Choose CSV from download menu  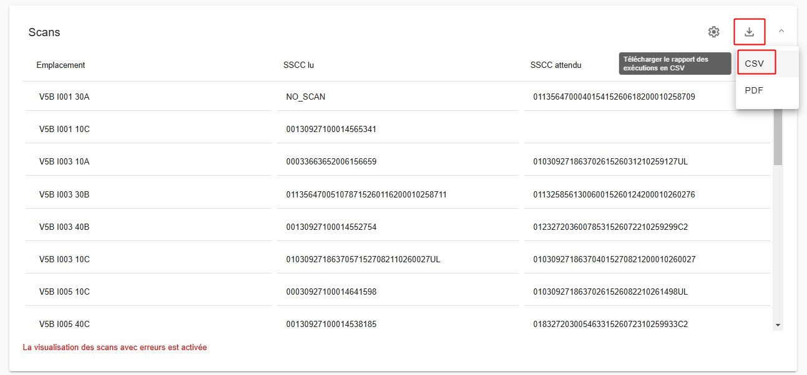tap(756, 64)
